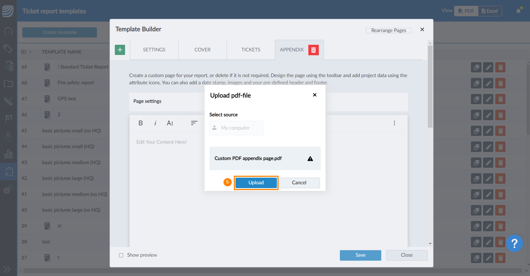Switch to the SETTINGS tab
Screen dimensions: 530x276
[x=154, y=50]
